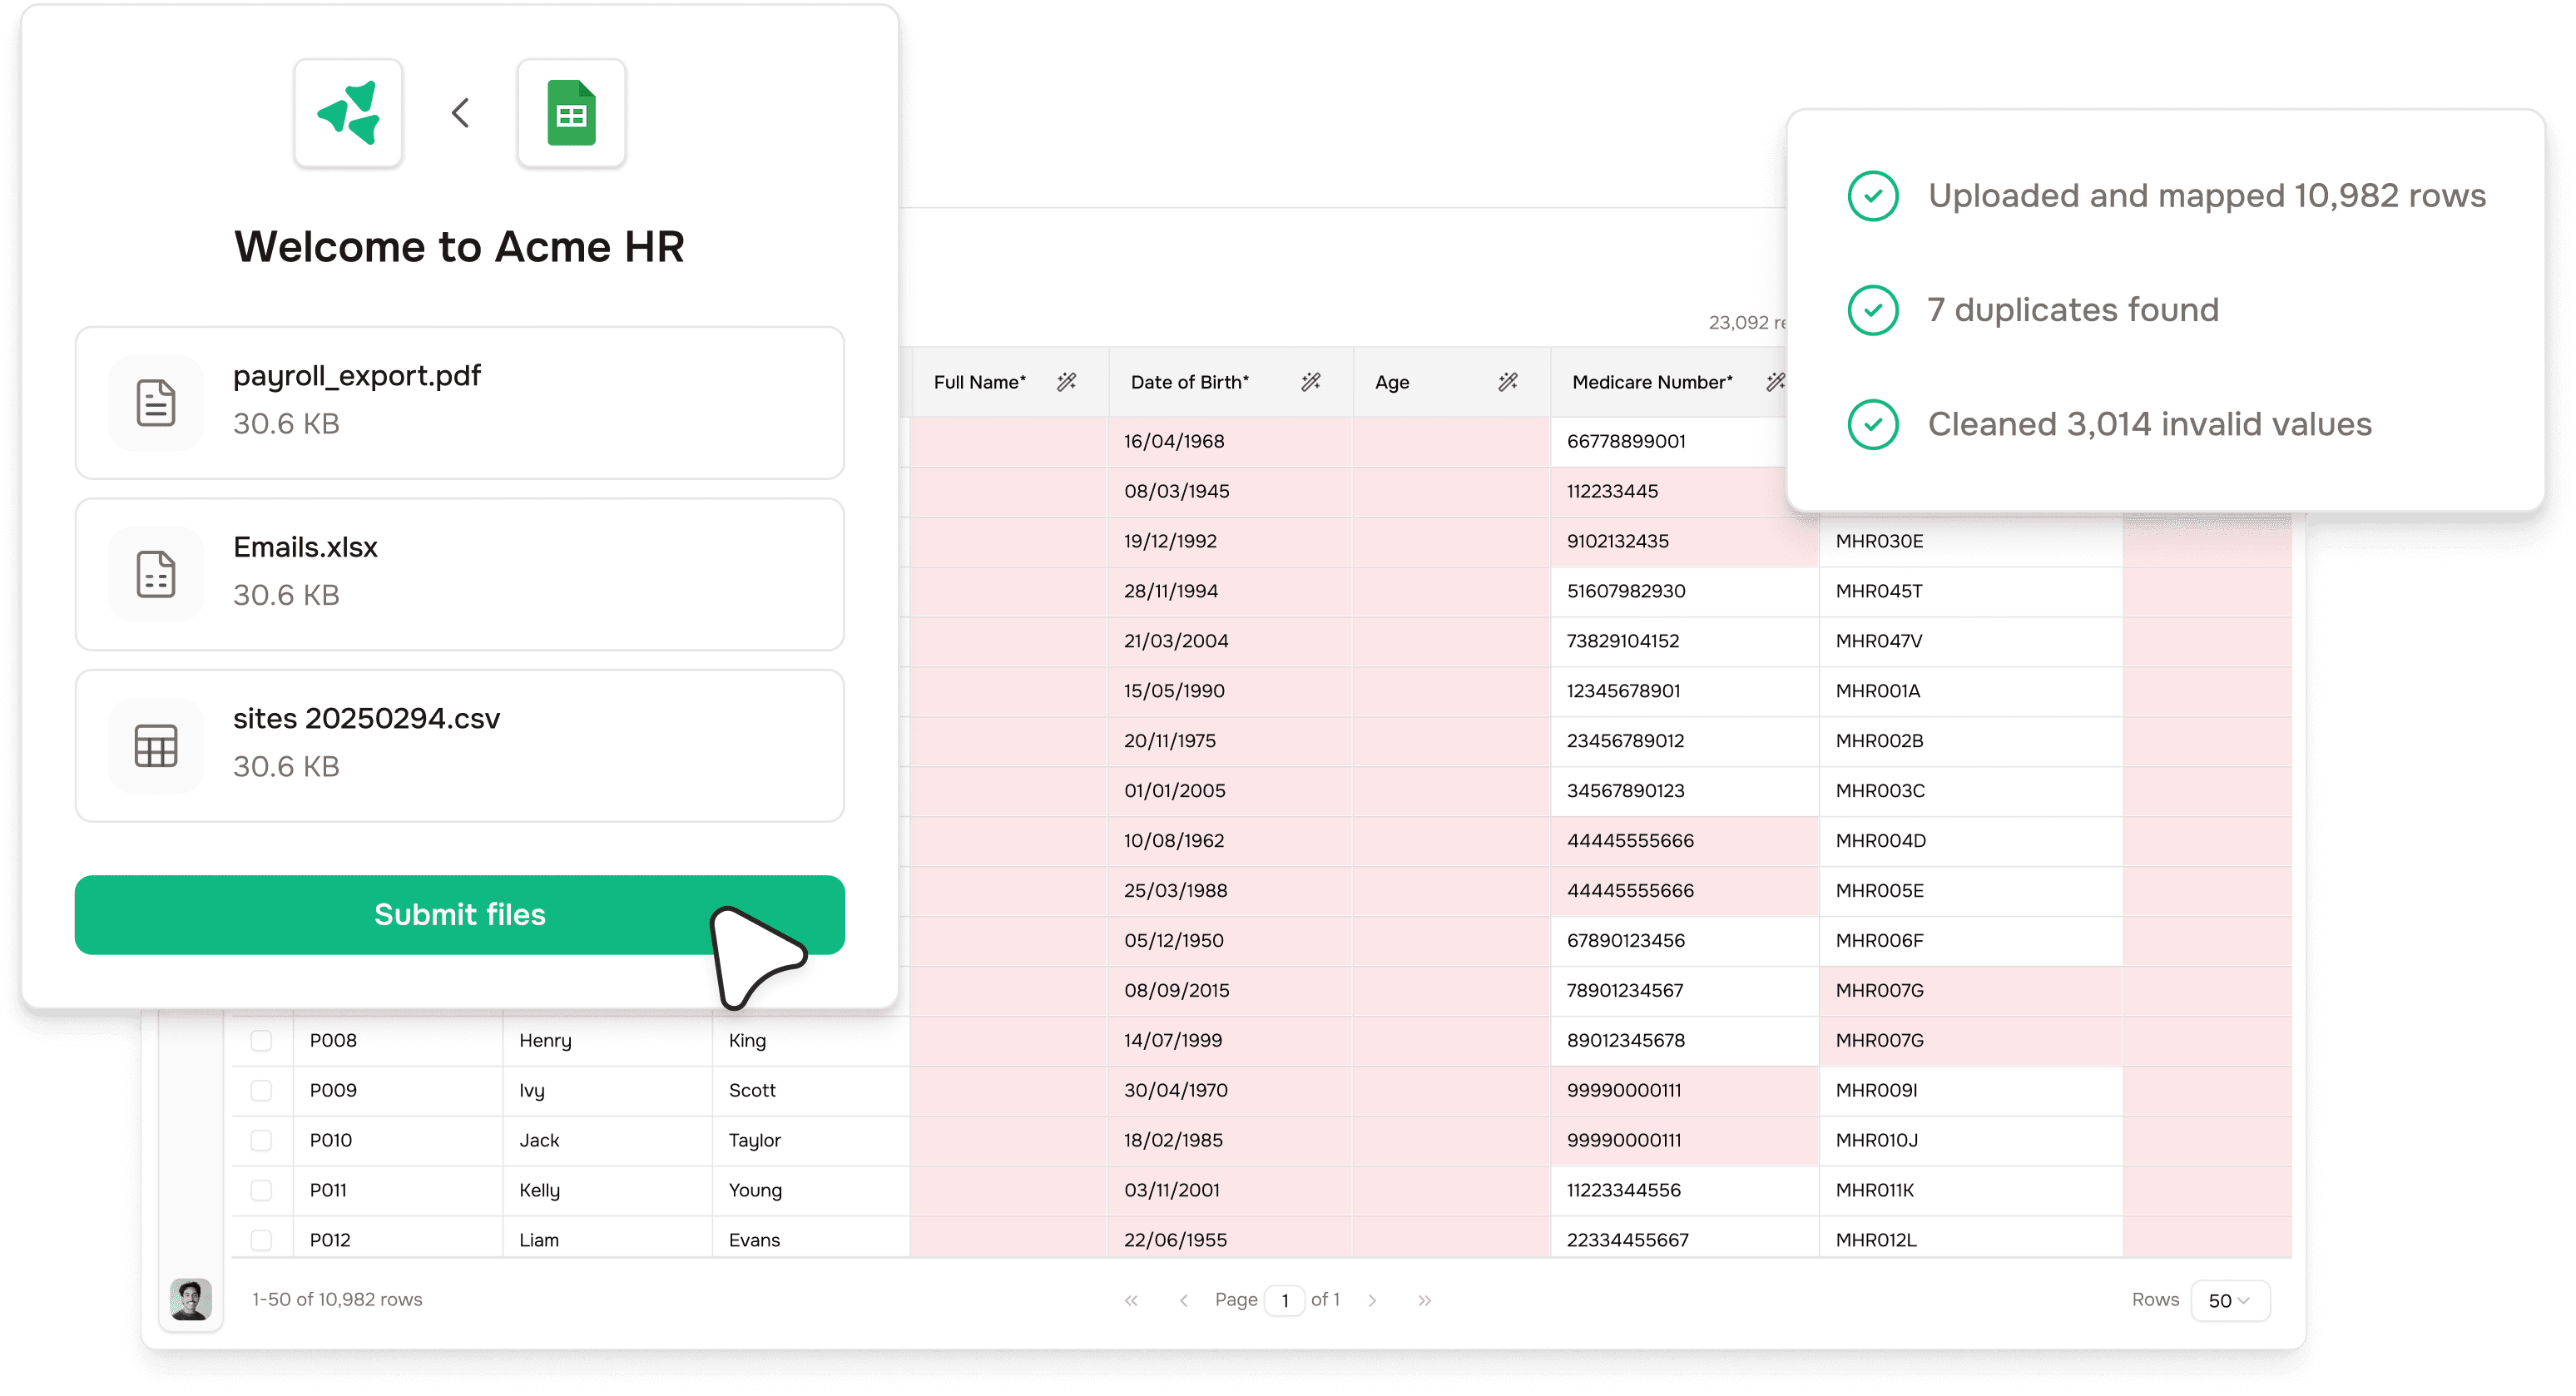This screenshot has height=1396, width=2576.
Task: Click the wand icon on Date of Birth column
Action: click(1310, 382)
